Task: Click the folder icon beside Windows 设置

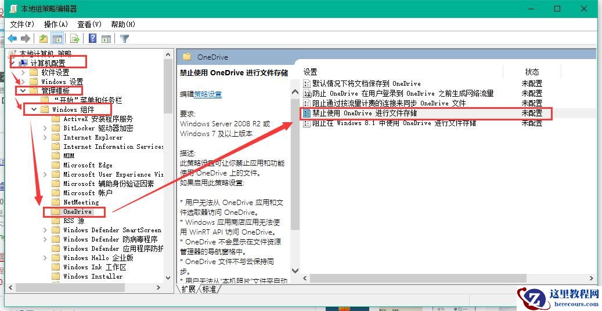Action: [34, 82]
